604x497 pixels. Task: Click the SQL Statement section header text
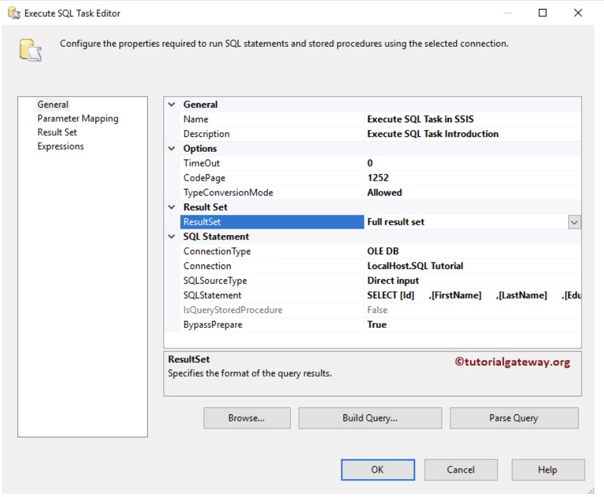216,236
